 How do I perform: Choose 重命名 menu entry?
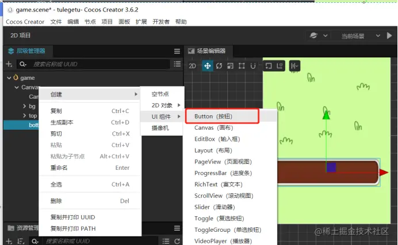point(90,168)
